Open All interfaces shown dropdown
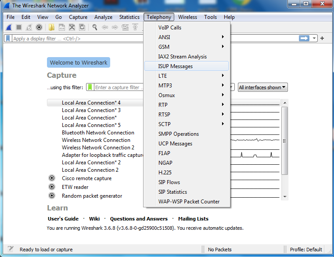334x257 pixels. point(262,87)
